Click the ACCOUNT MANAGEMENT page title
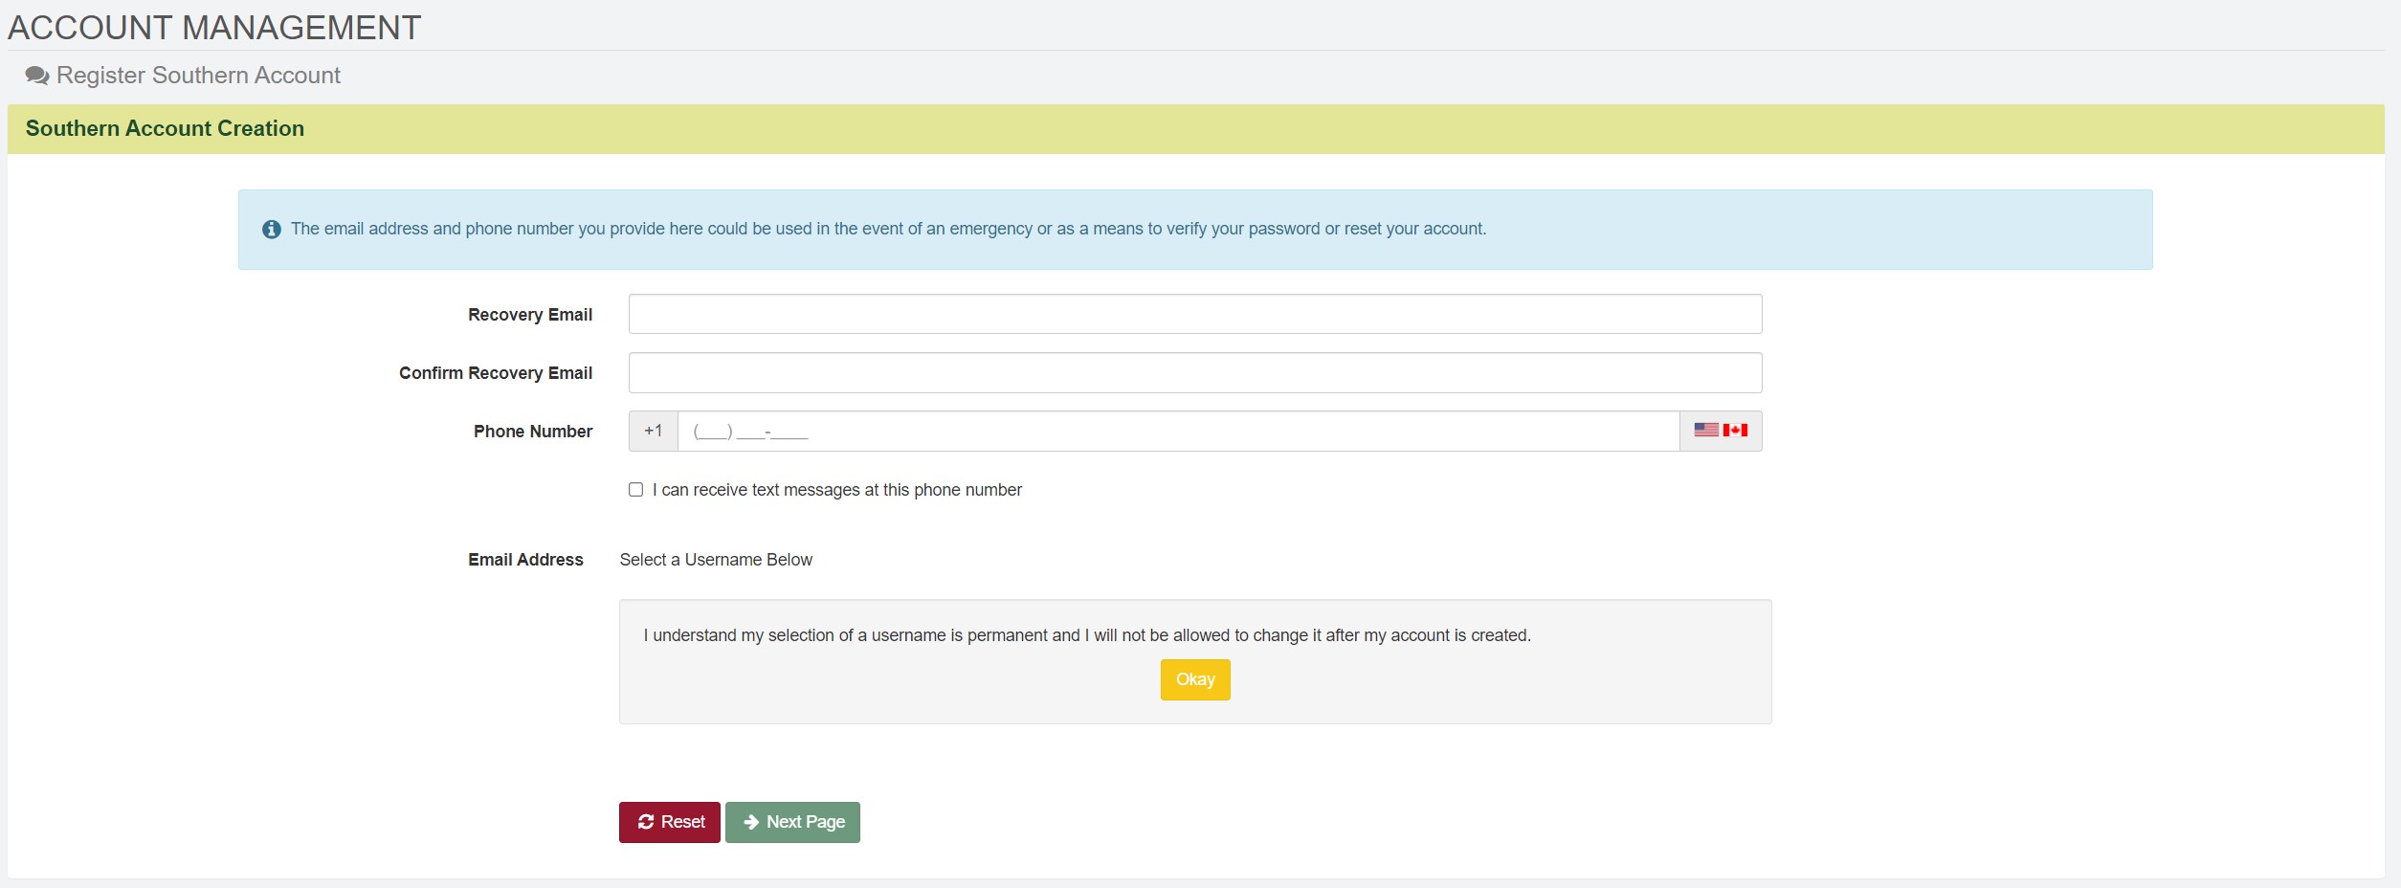Viewport: 2401px width, 888px height. 214,28
